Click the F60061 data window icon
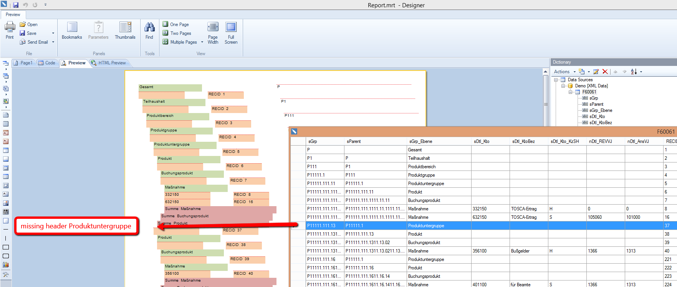677x287 pixels. [294, 131]
